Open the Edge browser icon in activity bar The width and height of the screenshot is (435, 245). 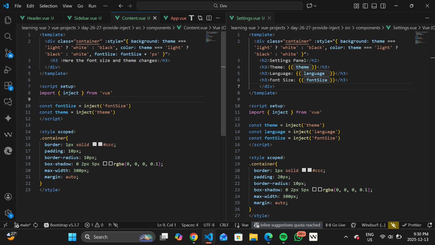click(x=8, y=151)
